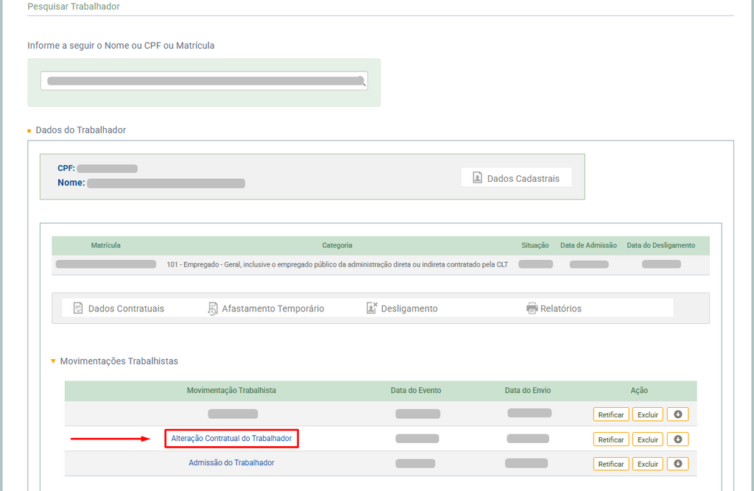The height and width of the screenshot is (491, 754).
Task: Click the magnifier icon in the search field
Action: (361, 80)
